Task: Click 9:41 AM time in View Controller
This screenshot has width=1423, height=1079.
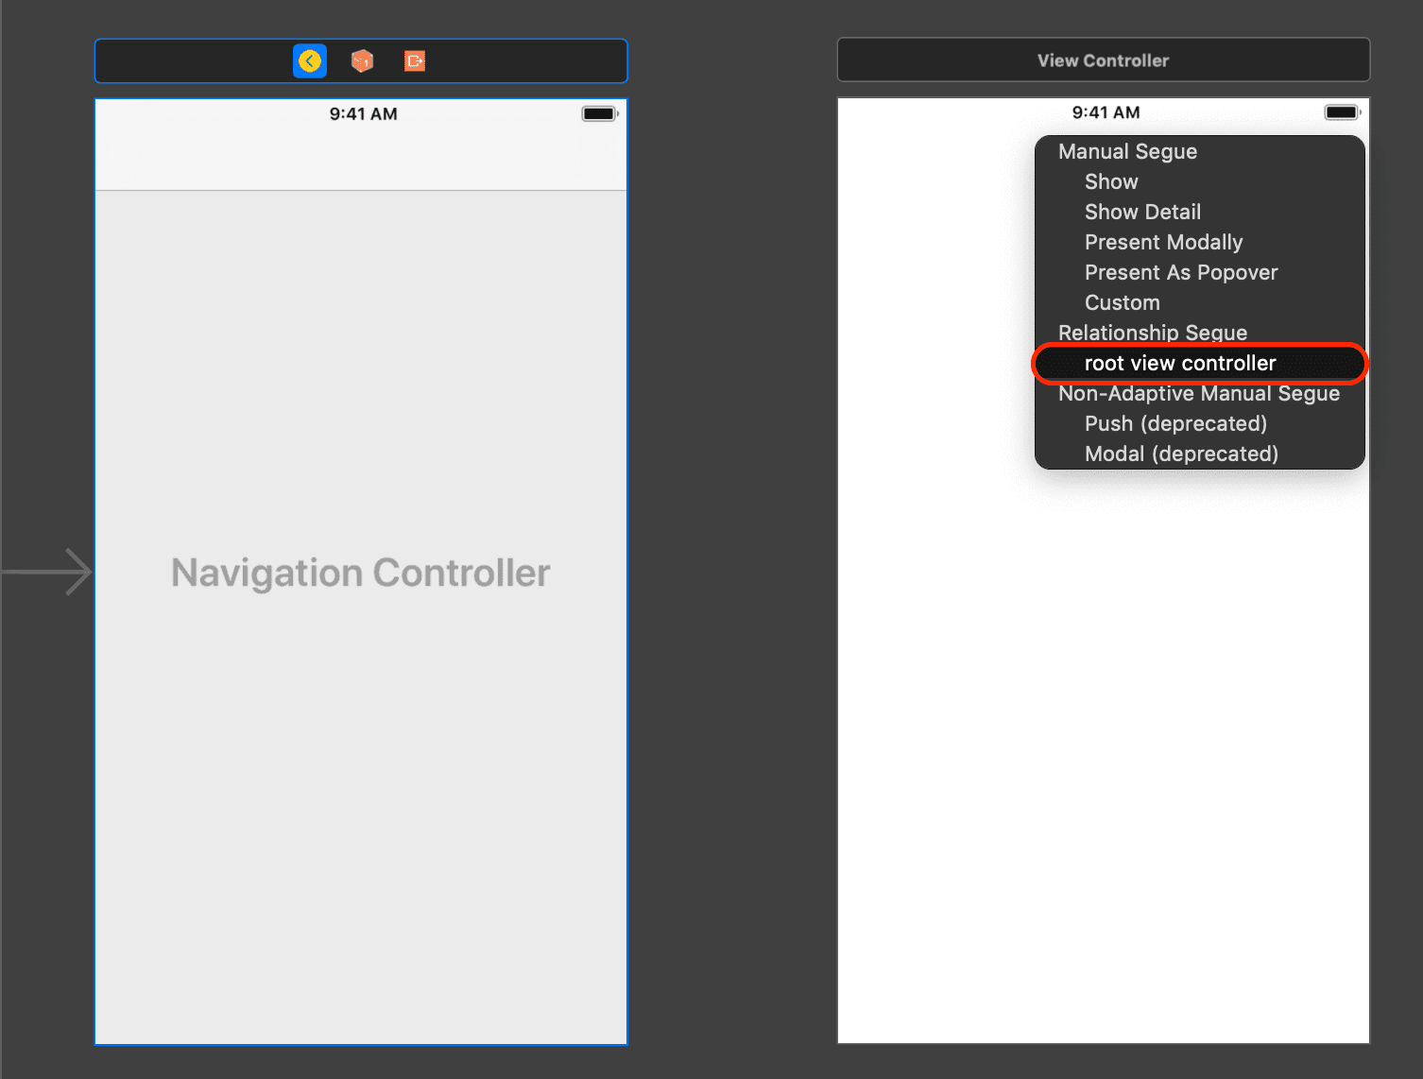Action: [x=1106, y=112]
